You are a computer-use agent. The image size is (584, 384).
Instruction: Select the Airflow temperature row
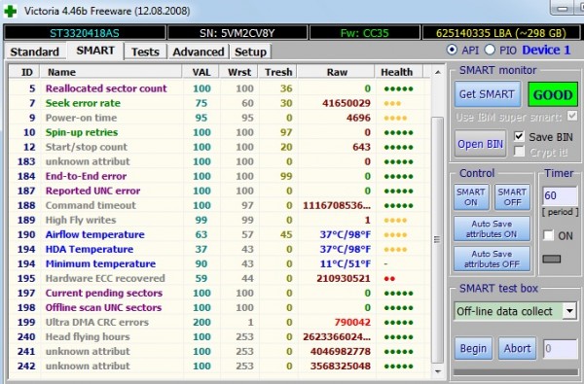pyautogui.click(x=220, y=234)
